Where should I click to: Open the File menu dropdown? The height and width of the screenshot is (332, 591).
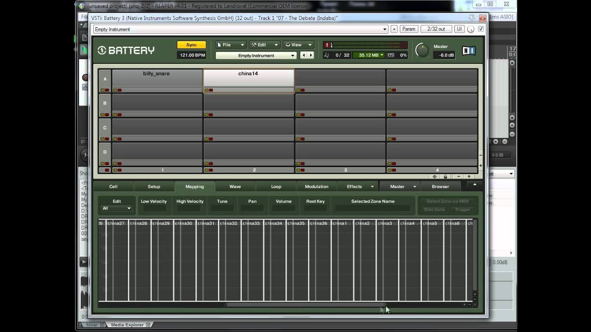coord(231,45)
